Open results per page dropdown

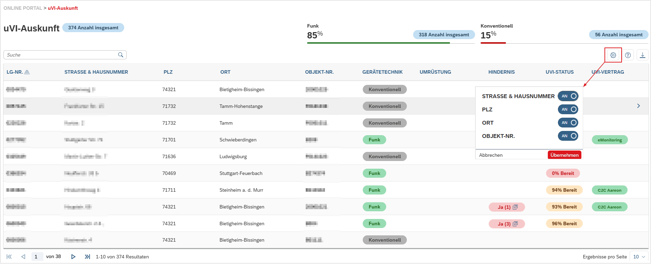[639, 257]
